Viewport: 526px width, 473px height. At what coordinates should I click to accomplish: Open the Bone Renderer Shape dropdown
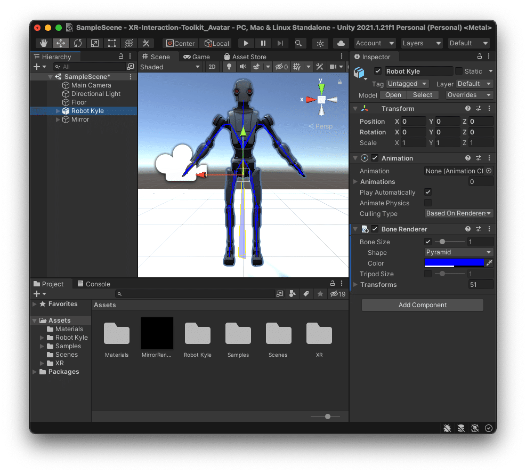[458, 253]
